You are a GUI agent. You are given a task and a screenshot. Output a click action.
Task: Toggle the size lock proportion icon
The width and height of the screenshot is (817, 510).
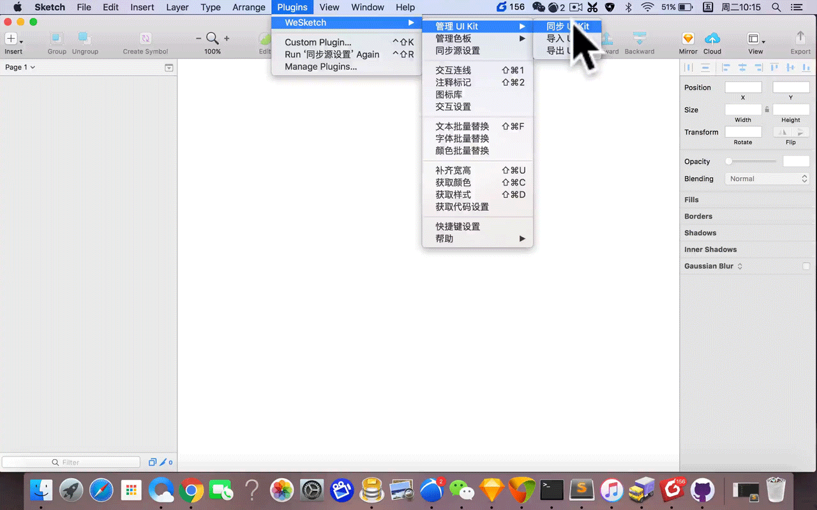[767, 110]
